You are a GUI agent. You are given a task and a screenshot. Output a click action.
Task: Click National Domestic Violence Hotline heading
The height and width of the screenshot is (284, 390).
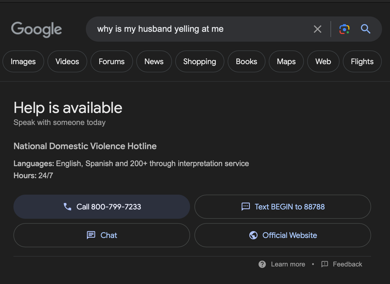tap(85, 146)
